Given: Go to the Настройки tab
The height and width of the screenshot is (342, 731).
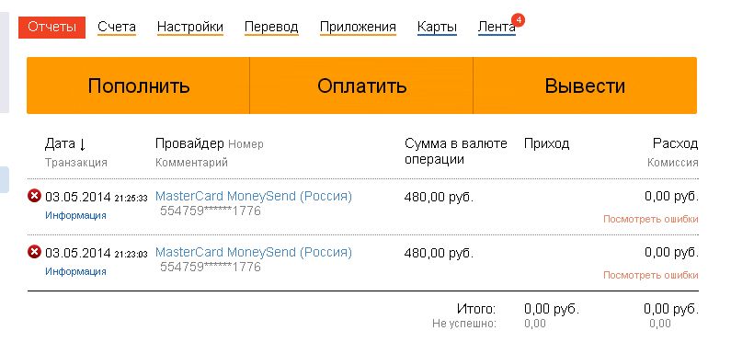Looking at the screenshot, I should tap(190, 27).
